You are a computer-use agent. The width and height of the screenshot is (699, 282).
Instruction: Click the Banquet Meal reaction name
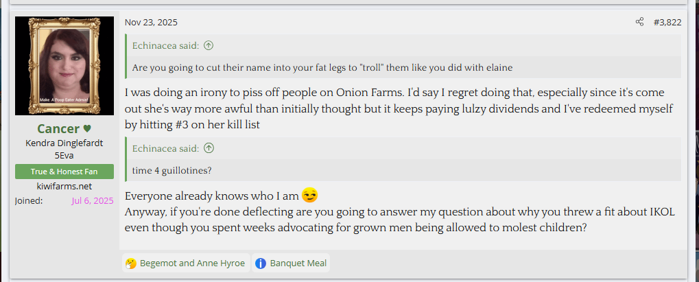click(298, 263)
